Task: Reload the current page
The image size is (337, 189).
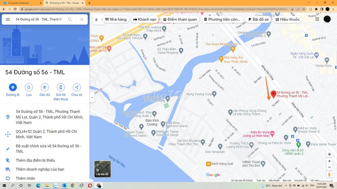Action: click(x=15, y=9)
